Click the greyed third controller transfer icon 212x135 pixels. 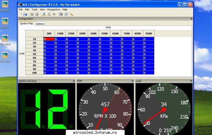(54, 14)
